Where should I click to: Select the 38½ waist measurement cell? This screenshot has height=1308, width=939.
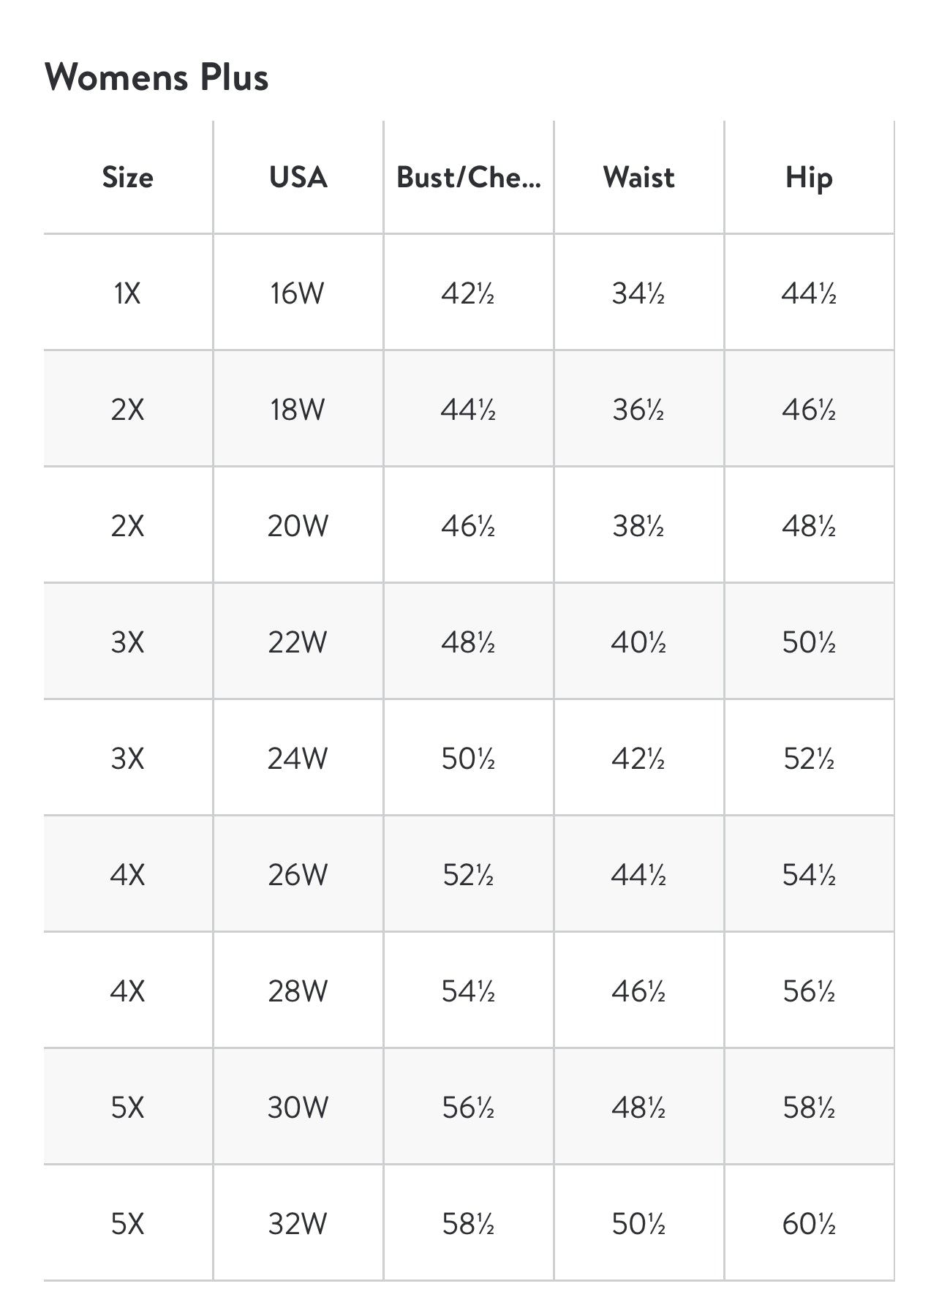pos(638,526)
